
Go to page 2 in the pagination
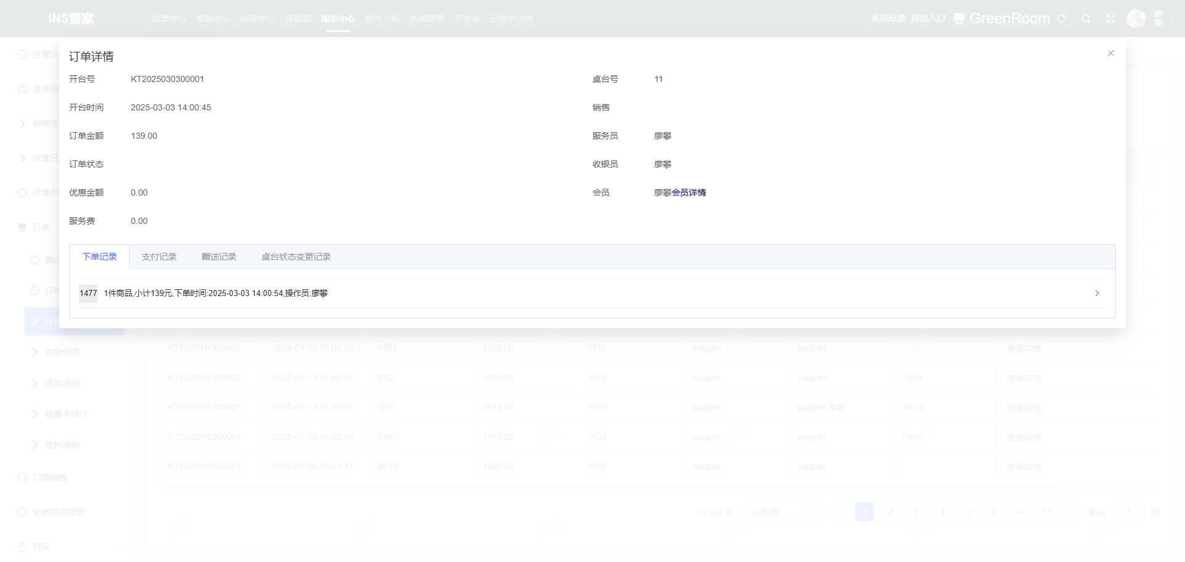(891, 512)
